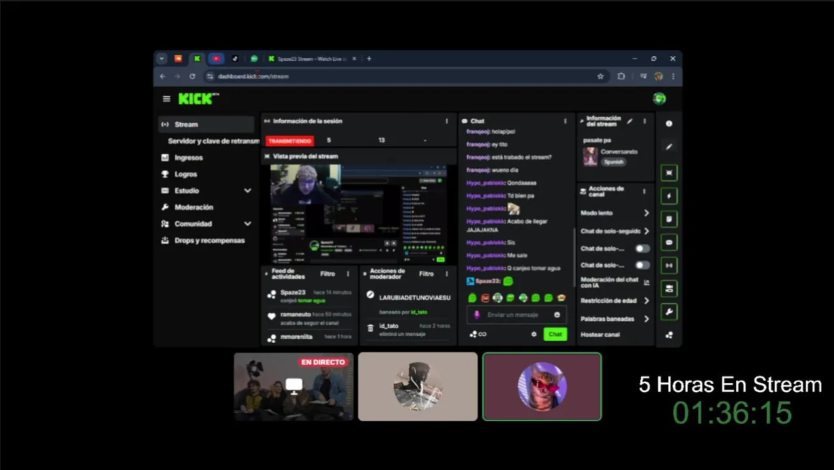Viewport: 834px width, 470px height.
Task: Send message with the green Chat button
Action: tap(555, 334)
